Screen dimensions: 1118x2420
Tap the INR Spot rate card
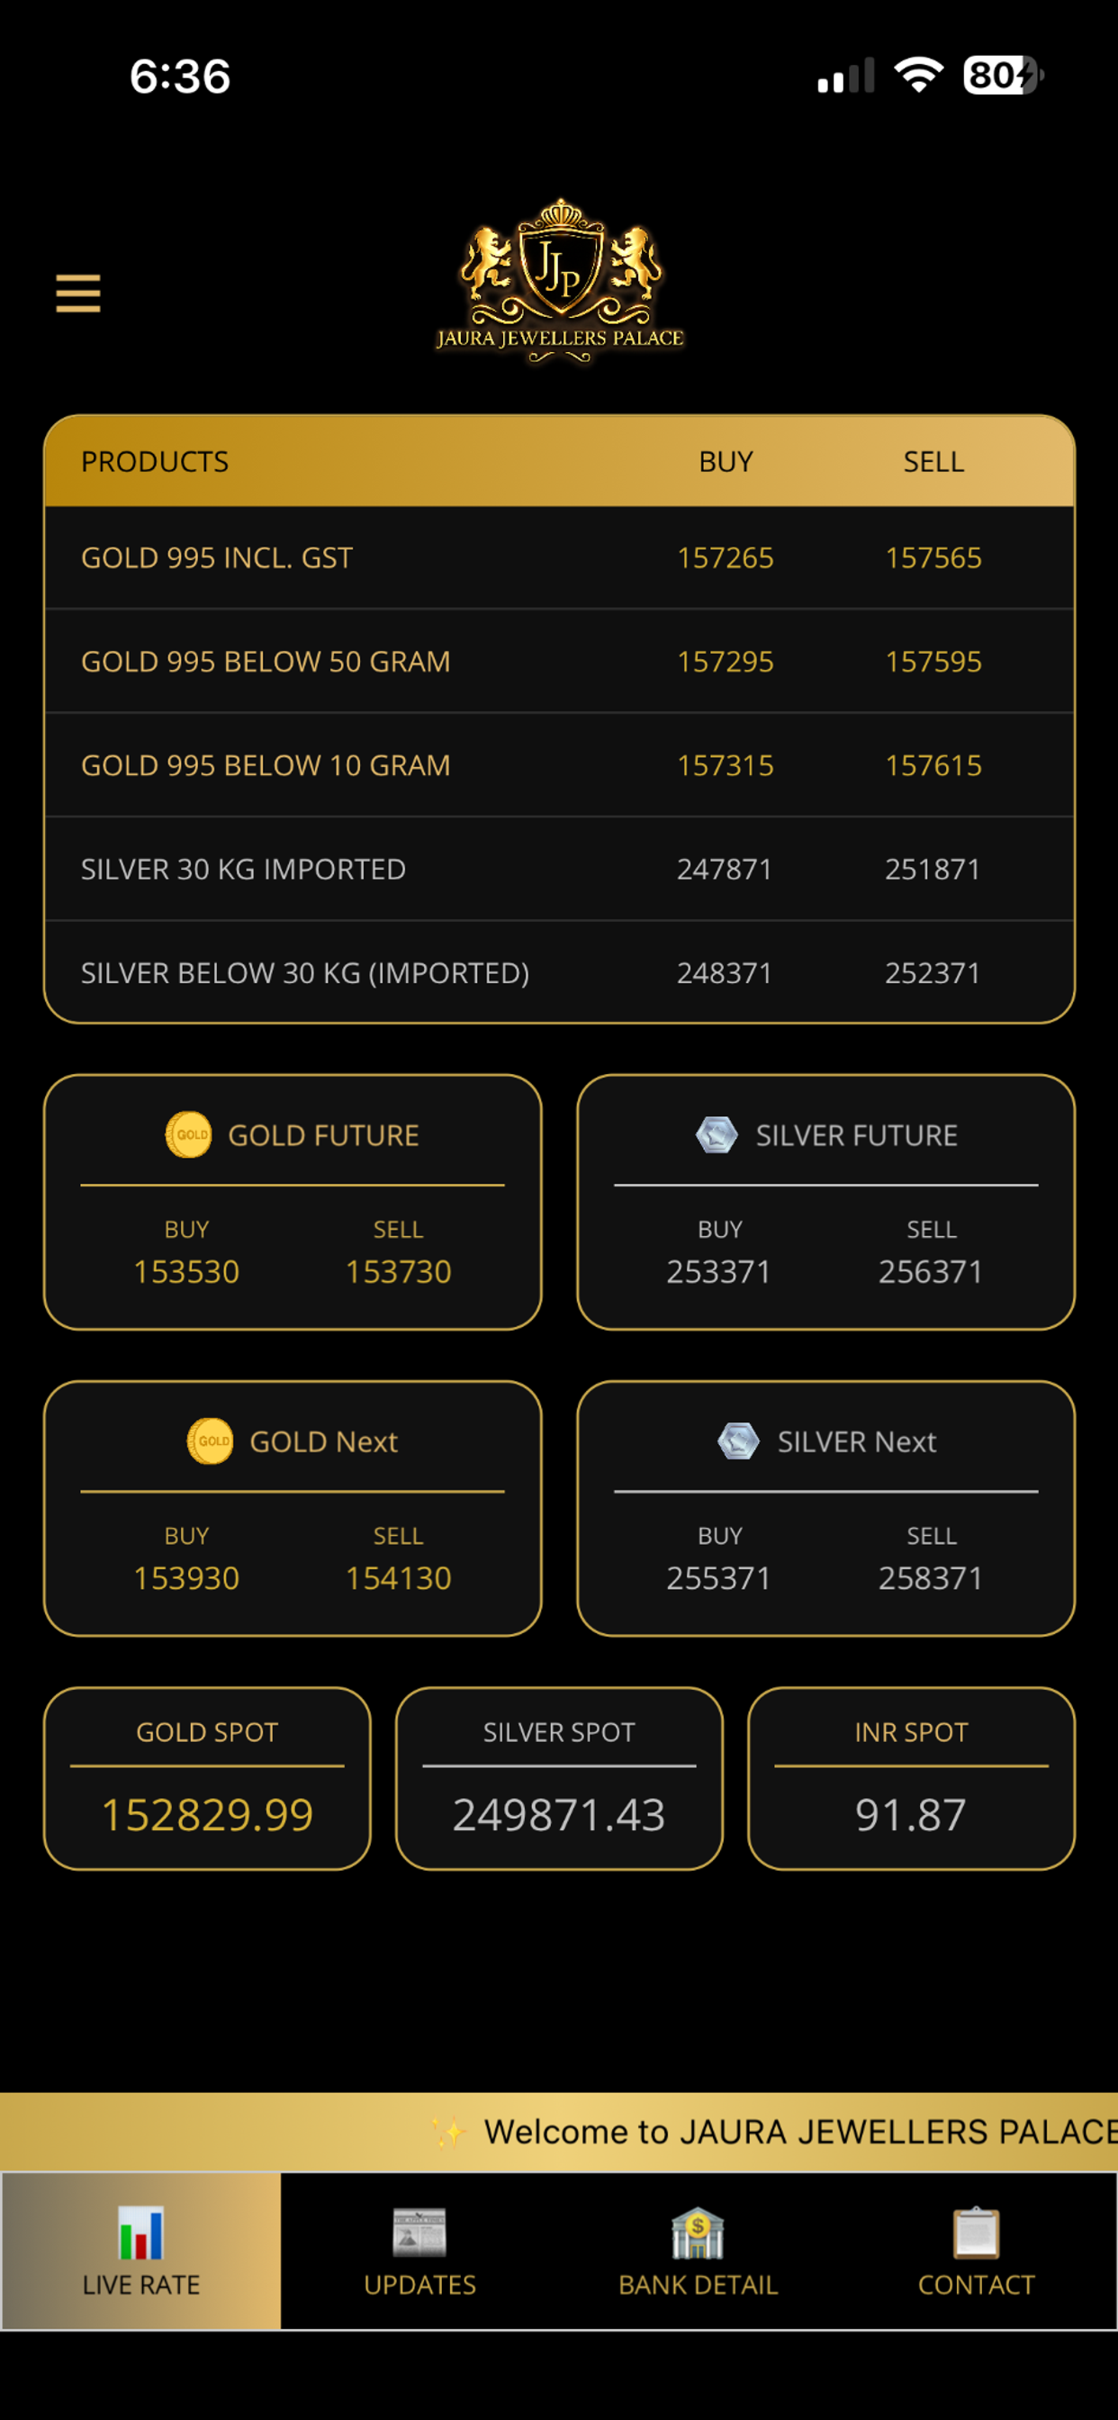pyautogui.click(x=911, y=1778)
